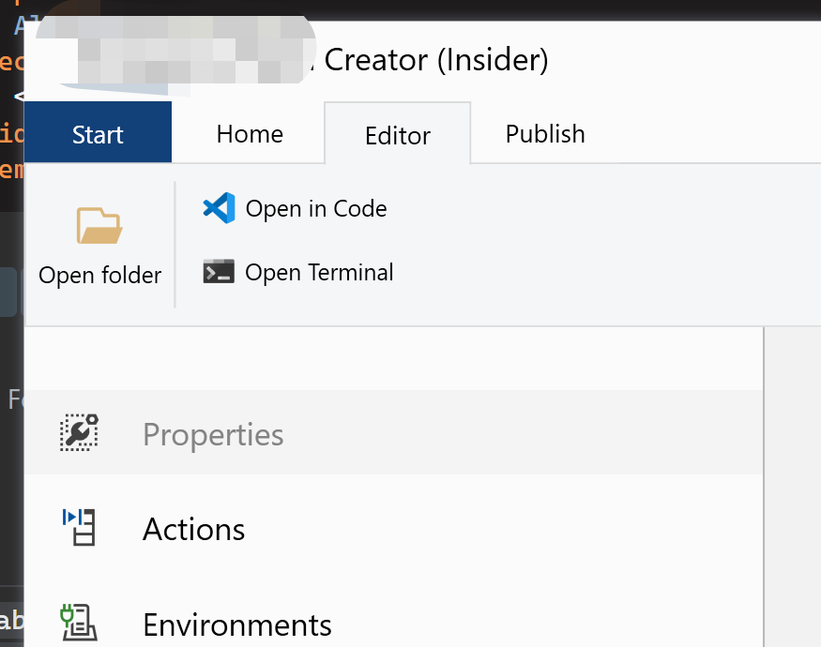The height and width of the screenshot is (647, 821).
Task: Select the Actions steps icon
Action: (x=79, y=528)
